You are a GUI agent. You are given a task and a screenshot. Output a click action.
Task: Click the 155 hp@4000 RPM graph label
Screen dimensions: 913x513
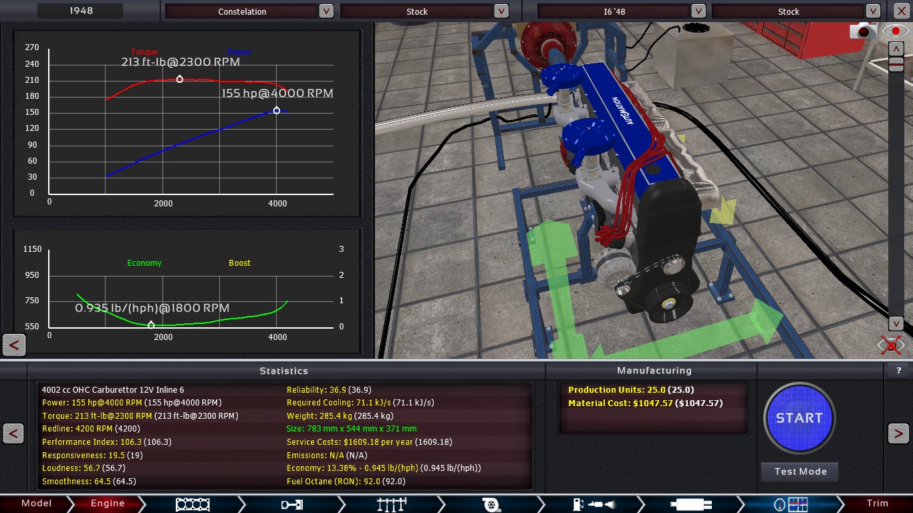pos(277,94)
